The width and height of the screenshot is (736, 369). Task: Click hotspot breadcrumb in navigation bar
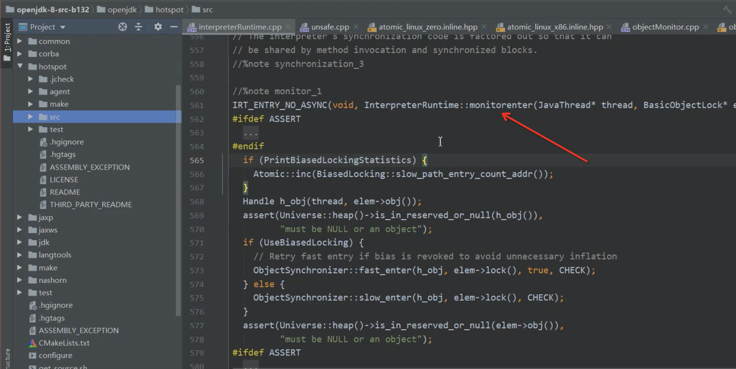(x=169, y=10)
